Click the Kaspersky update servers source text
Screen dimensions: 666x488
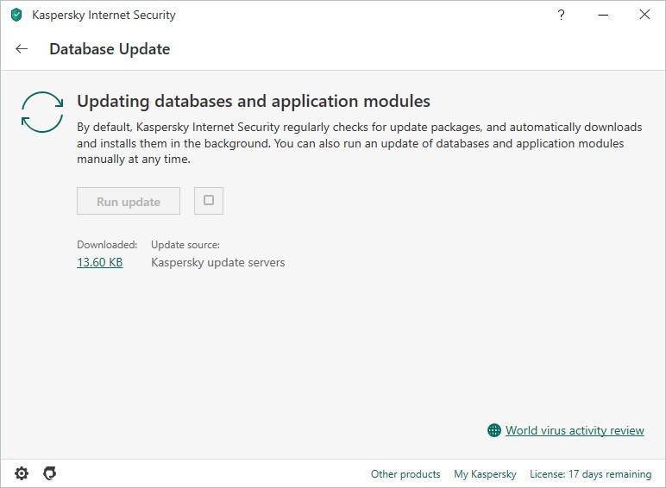coord(217,262)
